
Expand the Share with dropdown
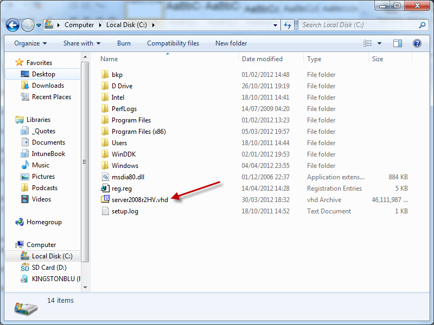[x=82, y=43]
